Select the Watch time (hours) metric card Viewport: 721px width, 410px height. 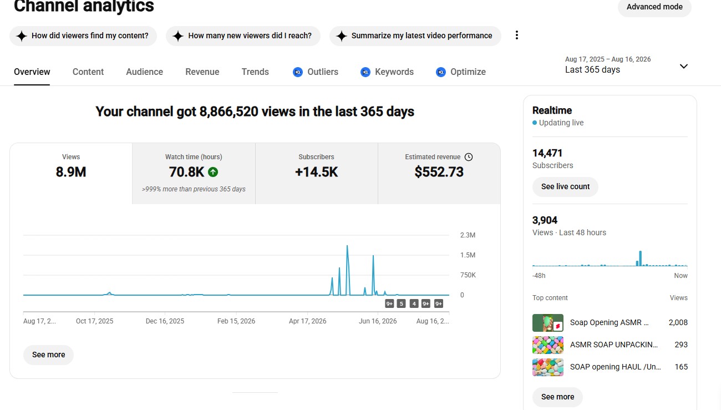pos(194,174)
